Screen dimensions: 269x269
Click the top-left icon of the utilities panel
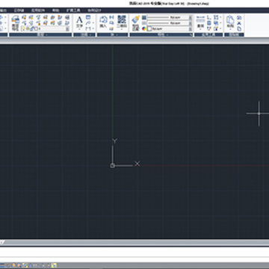209,17
